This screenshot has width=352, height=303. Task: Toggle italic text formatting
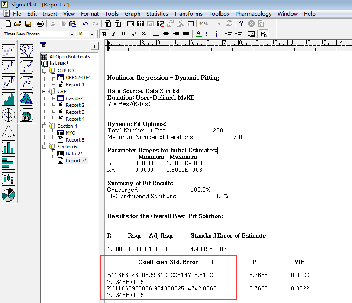click(113, 34)
